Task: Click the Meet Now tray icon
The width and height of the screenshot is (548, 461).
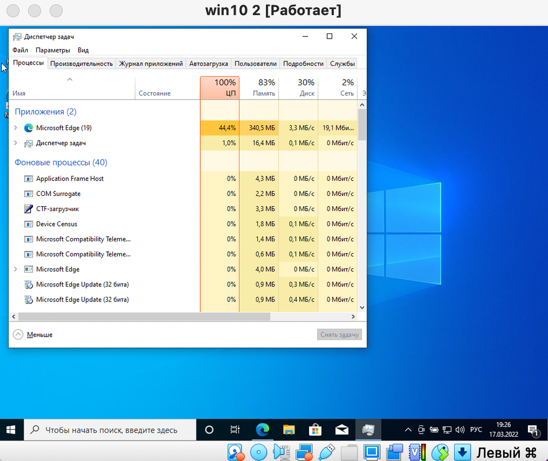Action: pyautogui.click(x=421, y=430)
